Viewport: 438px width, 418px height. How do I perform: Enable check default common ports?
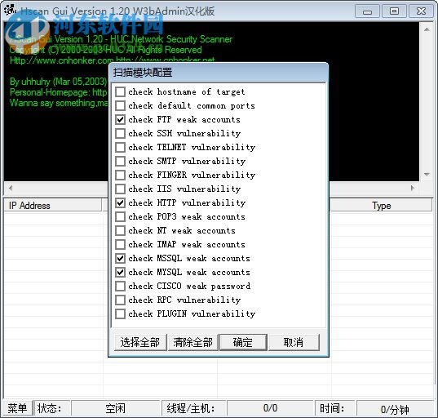(120, 105)
